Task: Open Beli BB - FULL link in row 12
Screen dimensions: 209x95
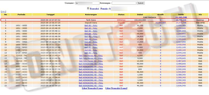Action: (x=91, y=50)
